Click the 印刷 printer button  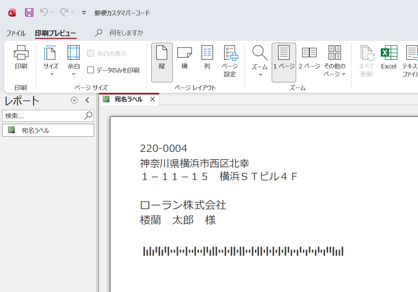coord(21,57)
